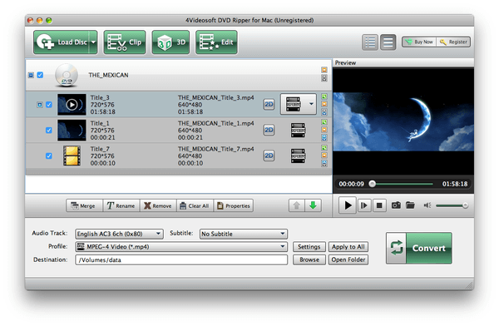The image size is (499, 326).
Task: Click gray bottom icon in THE_MEXICAN row
Action: click(x=324, y=78)
